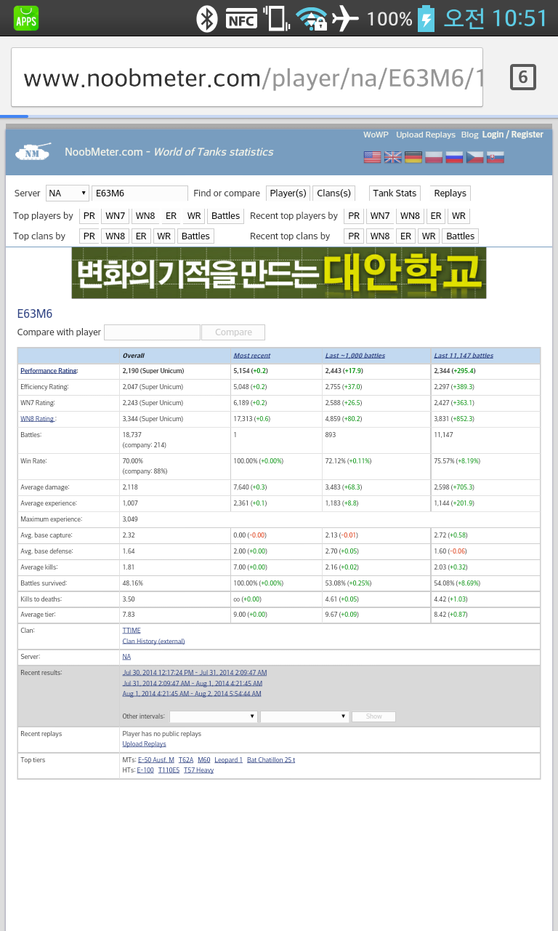
Task: Choose the Czech flag language icon
Action: tap(474, 157)
